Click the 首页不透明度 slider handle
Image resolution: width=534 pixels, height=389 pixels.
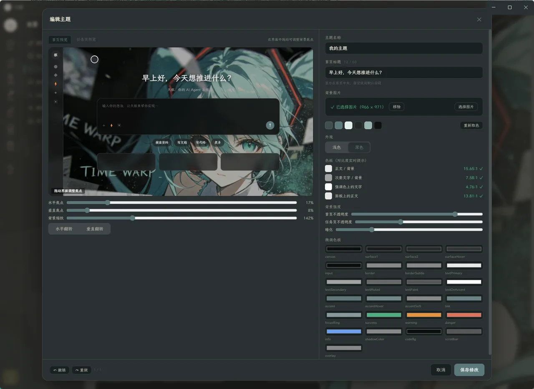point(455,214)
